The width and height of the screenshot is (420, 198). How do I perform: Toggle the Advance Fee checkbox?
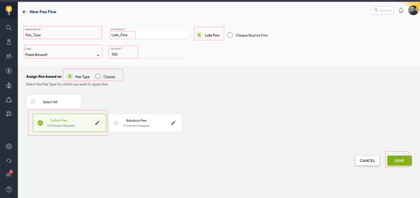point(116,123)
